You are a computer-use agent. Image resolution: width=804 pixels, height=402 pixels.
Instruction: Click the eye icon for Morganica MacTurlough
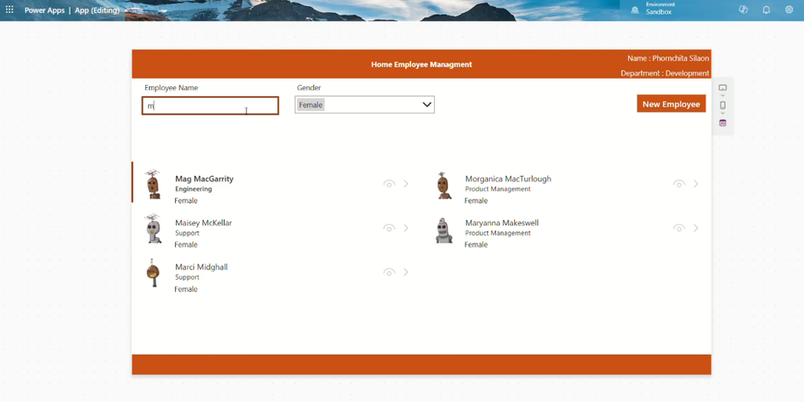[x=679, y=184]
